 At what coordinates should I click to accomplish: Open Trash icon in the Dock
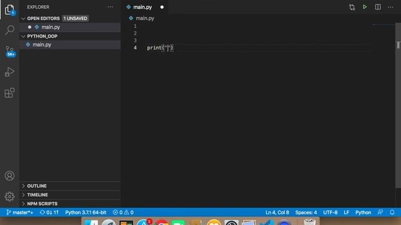point(310,222)
